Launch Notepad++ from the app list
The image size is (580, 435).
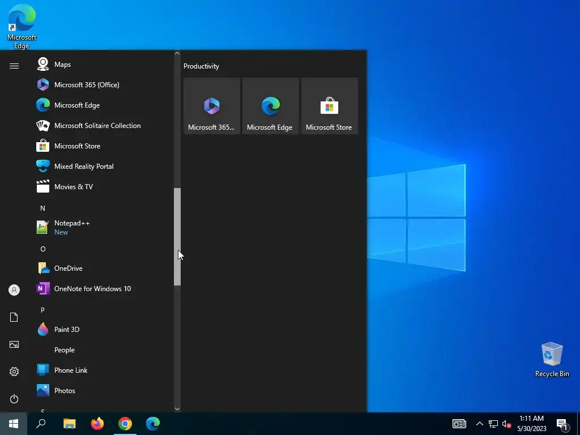tap(104, 227)
